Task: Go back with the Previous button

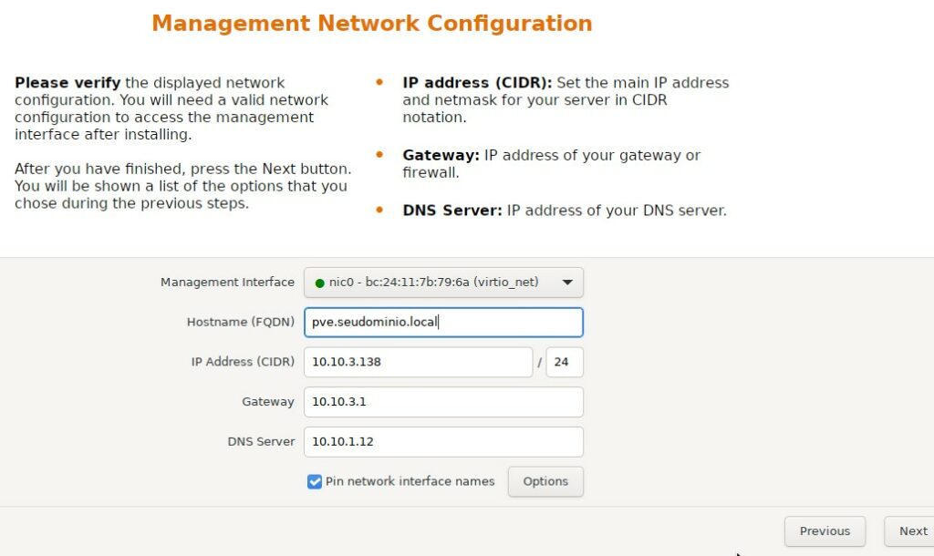Action: point(824,531)
